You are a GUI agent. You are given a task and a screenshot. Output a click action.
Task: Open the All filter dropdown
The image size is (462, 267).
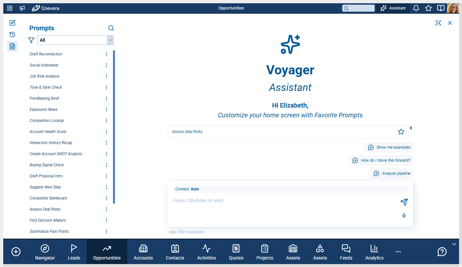click(75, 40)
